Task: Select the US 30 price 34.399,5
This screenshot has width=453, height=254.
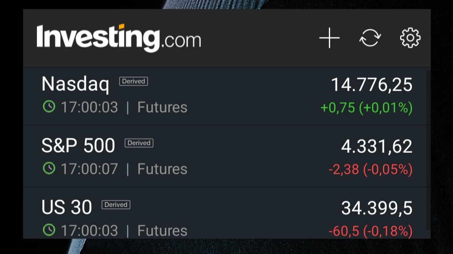Action: click(377, 208)
